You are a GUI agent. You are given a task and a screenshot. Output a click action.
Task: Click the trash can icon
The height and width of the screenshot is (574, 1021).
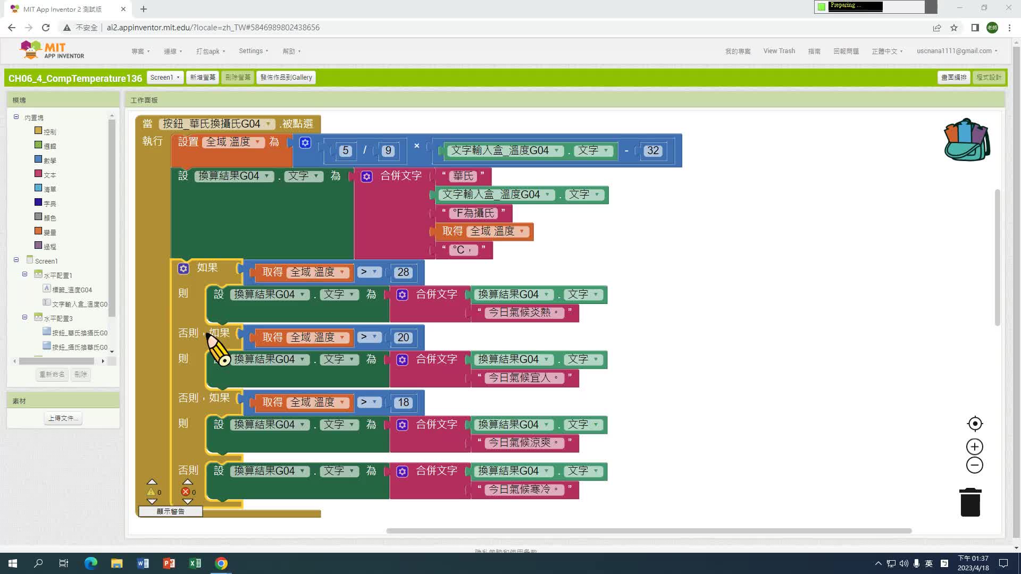(x=970, y=502)
